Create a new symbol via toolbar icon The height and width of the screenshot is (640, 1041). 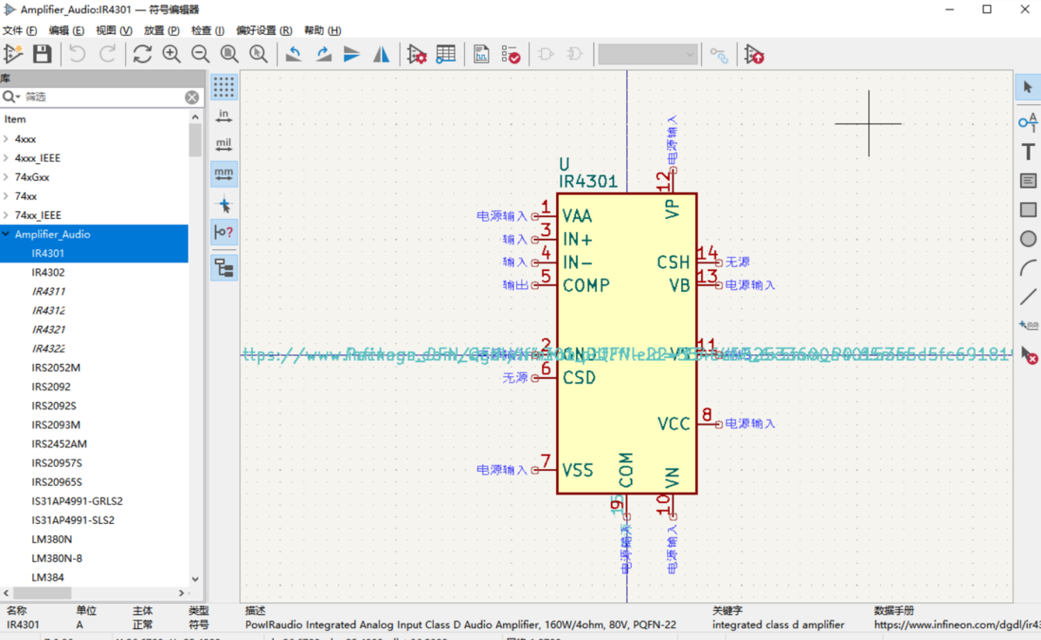[13, 54]
